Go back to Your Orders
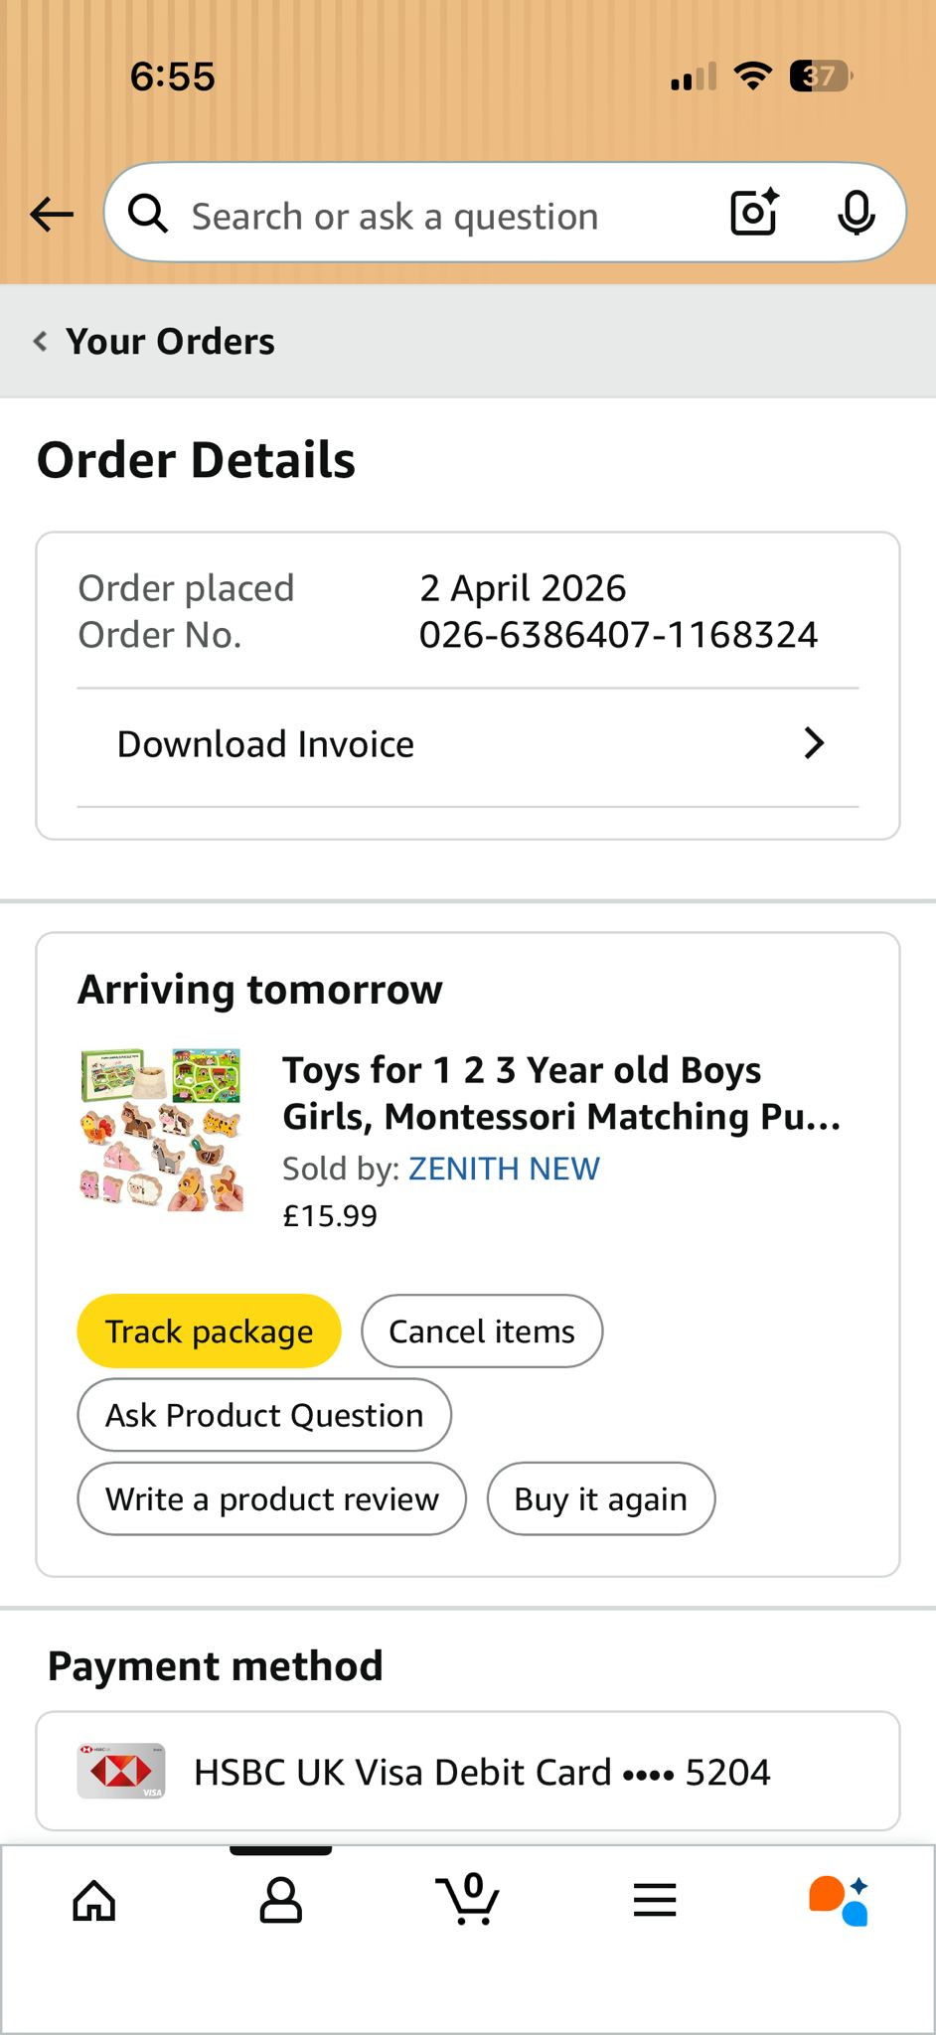Screen dimensions: 936x2035 point(154,342)
